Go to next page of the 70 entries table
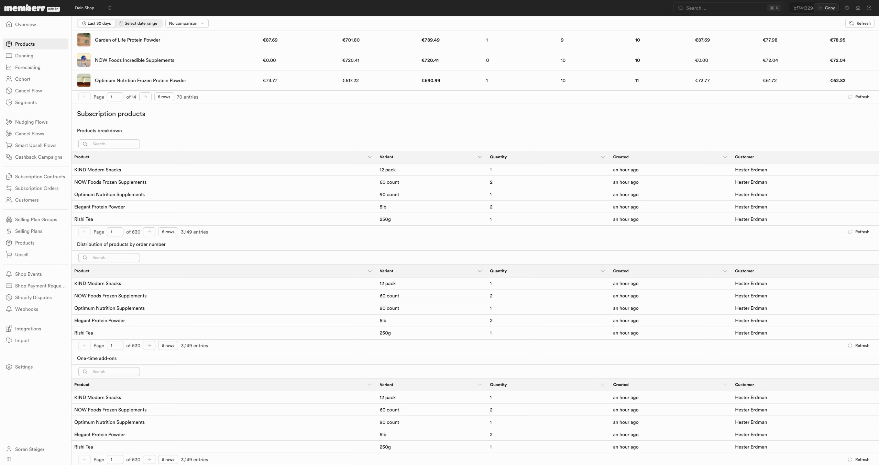The width and height of the screenshot is (879, 465). [145, 97]
